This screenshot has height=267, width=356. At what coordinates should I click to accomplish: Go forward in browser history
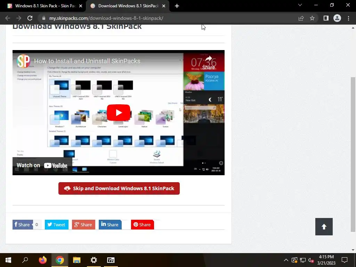(x=19, y=18)
